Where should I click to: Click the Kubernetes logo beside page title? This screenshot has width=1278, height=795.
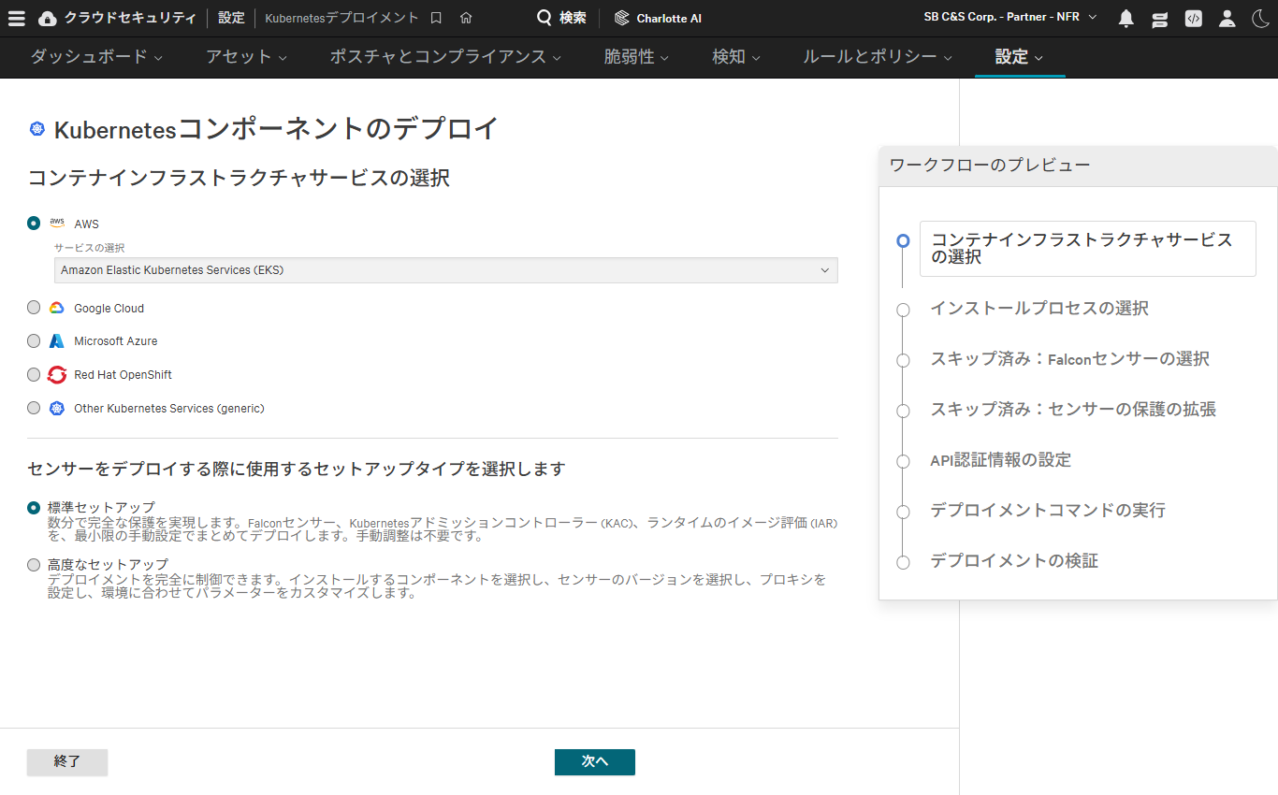coord(37,129)
